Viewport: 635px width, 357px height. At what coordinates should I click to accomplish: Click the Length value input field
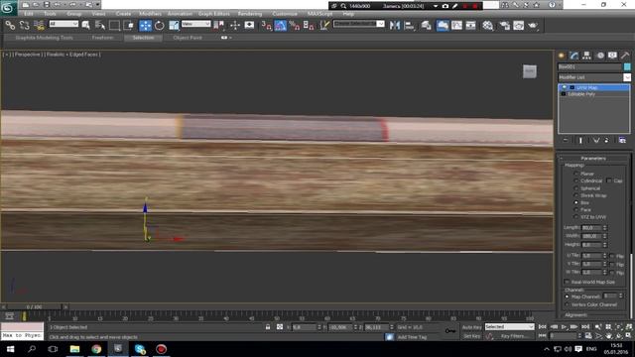591,228
